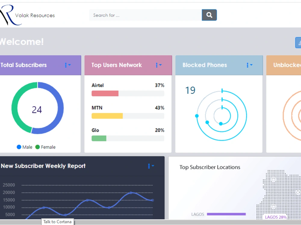This screenshot has width=301, height=225.
Task: Click into the 'Search for ...' field
Action: click(x=145, y=15)
